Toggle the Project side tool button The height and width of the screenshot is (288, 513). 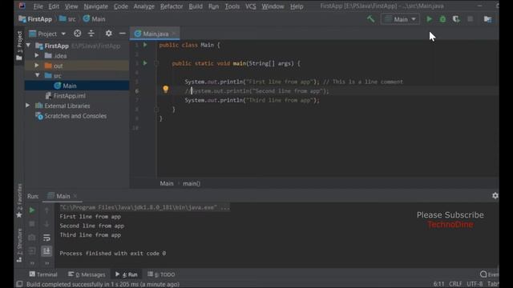pyautogui.click(x=19, y=46)
